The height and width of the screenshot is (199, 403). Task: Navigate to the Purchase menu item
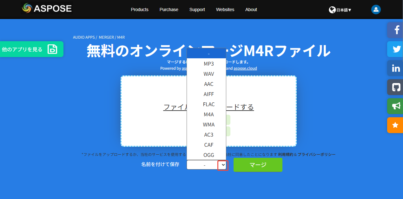point(169,10)
